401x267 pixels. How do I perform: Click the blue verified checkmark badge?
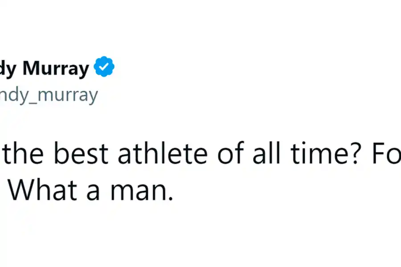pyautogui.click(x=105, y=67)
